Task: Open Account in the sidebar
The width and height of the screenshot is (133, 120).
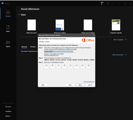Action: click(8, 107)
